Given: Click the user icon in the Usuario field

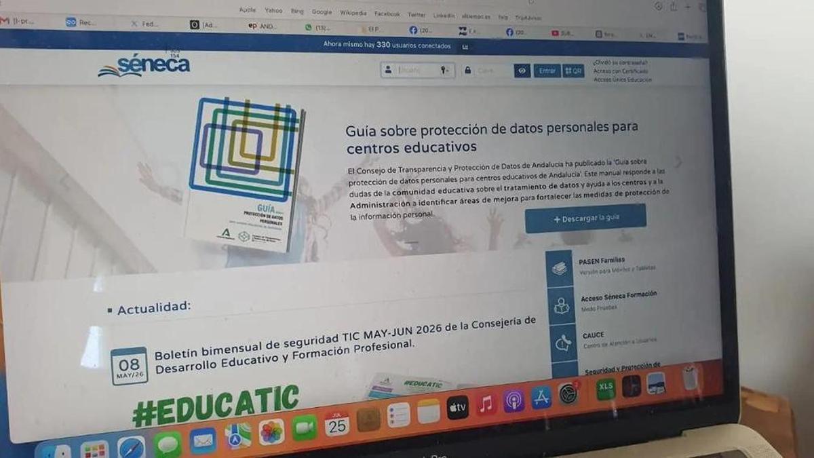Looking at the screenshot, I should (388, 70).
